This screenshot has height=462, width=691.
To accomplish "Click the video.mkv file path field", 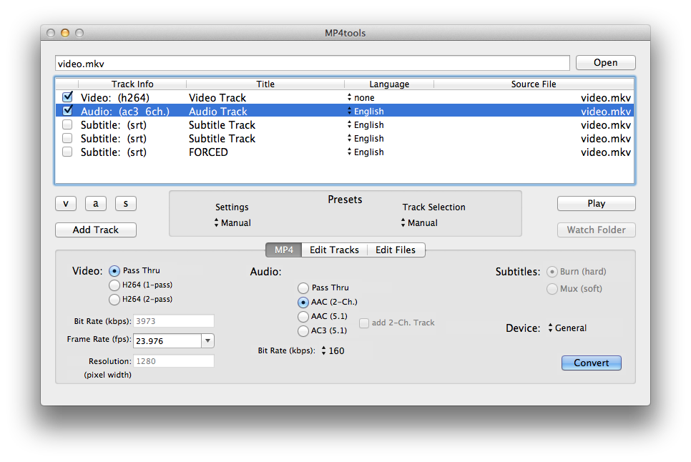I will tap(312, 63).
